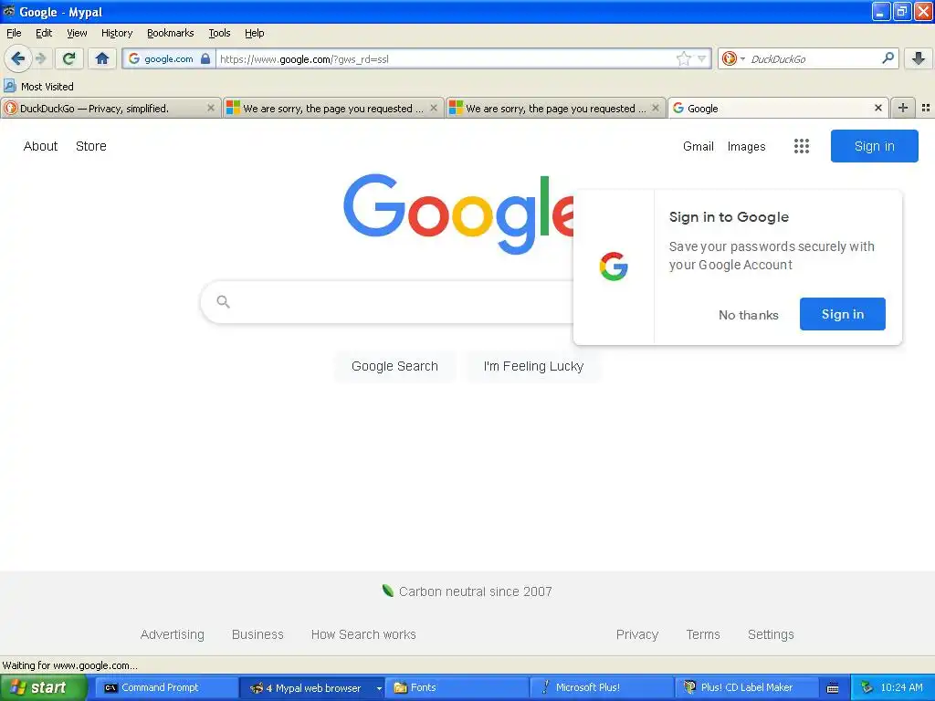Screen dimensions: 935x701
Task: Open the About link
Action: [40, 146]
